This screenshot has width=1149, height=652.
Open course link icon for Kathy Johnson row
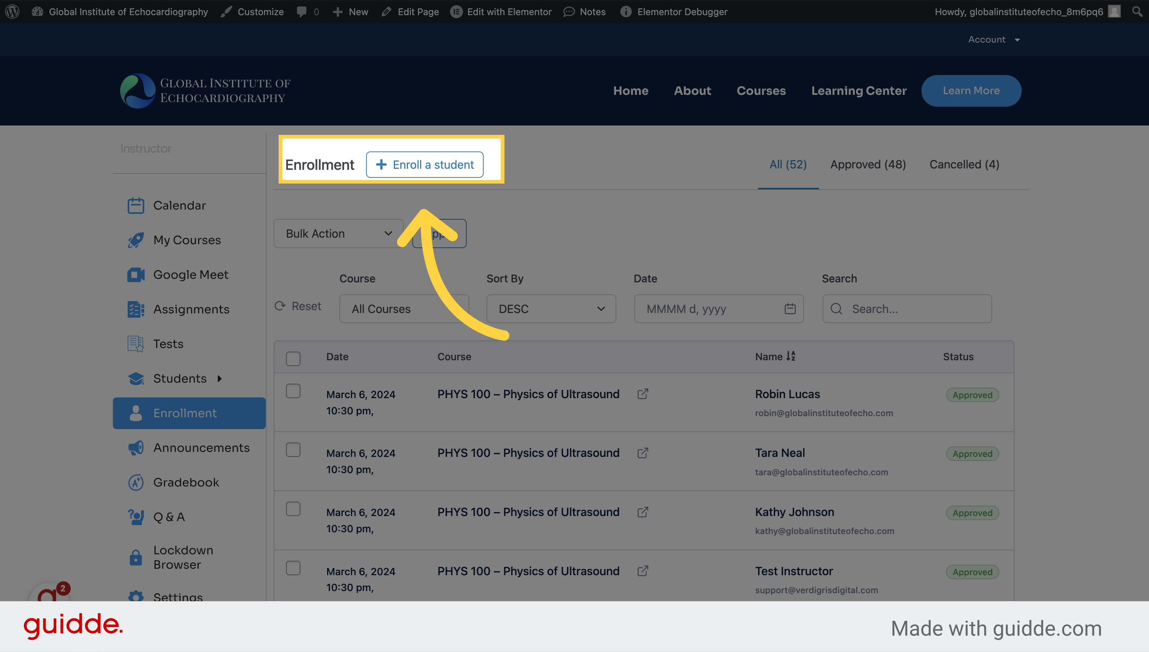click(643, 512)
